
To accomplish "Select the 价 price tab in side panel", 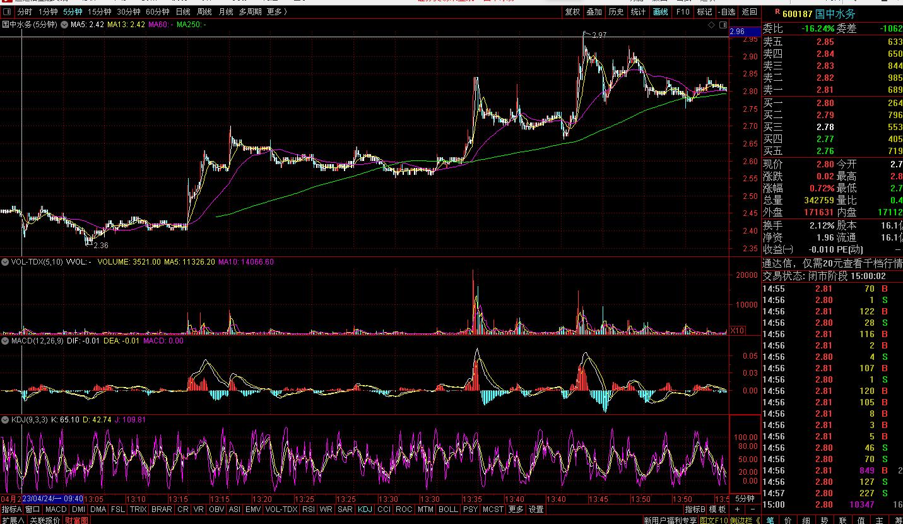I will [788, 520].
